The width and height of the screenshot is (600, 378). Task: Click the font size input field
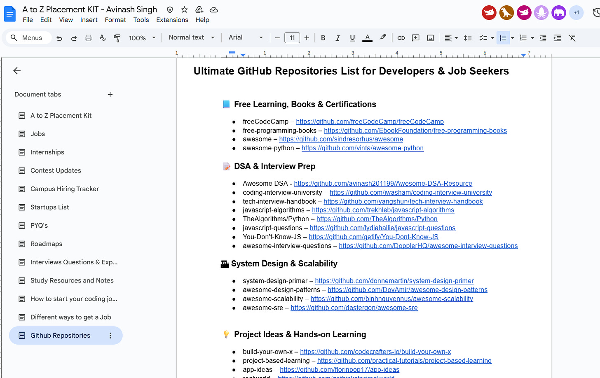[292, 38]
